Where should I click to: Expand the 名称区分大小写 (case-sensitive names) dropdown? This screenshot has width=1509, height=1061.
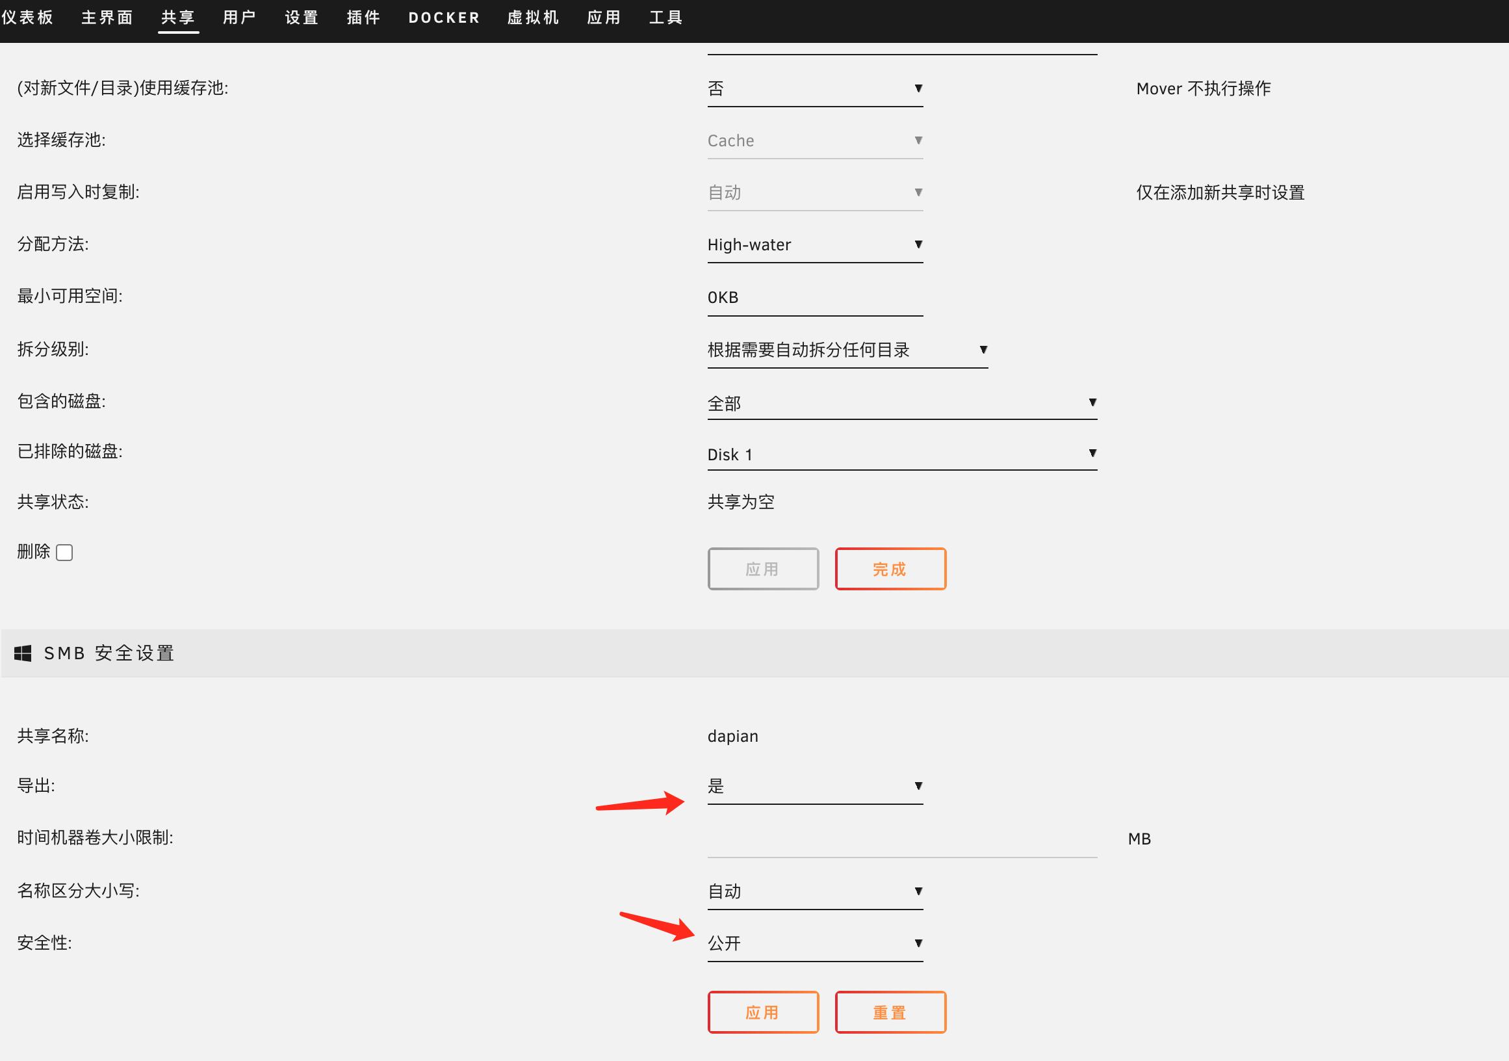pyautogui.click(x=814, y=891)
